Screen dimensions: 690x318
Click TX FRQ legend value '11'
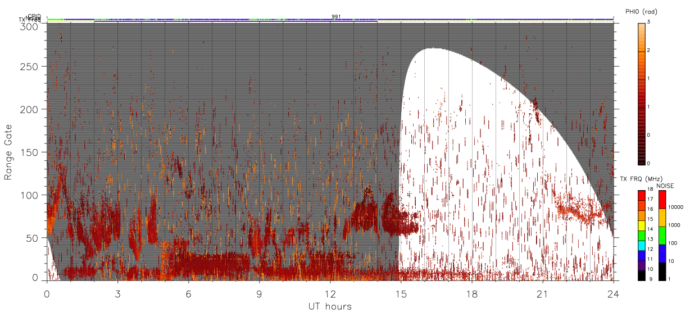(651, 259)
